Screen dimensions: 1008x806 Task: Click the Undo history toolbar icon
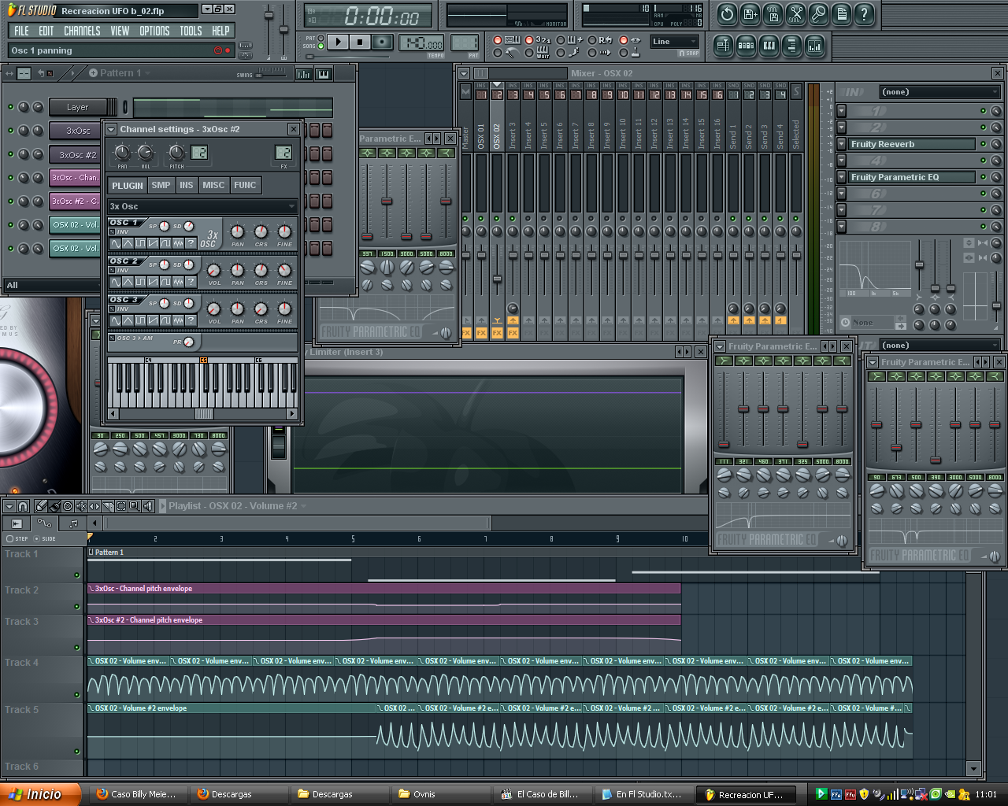727,13
